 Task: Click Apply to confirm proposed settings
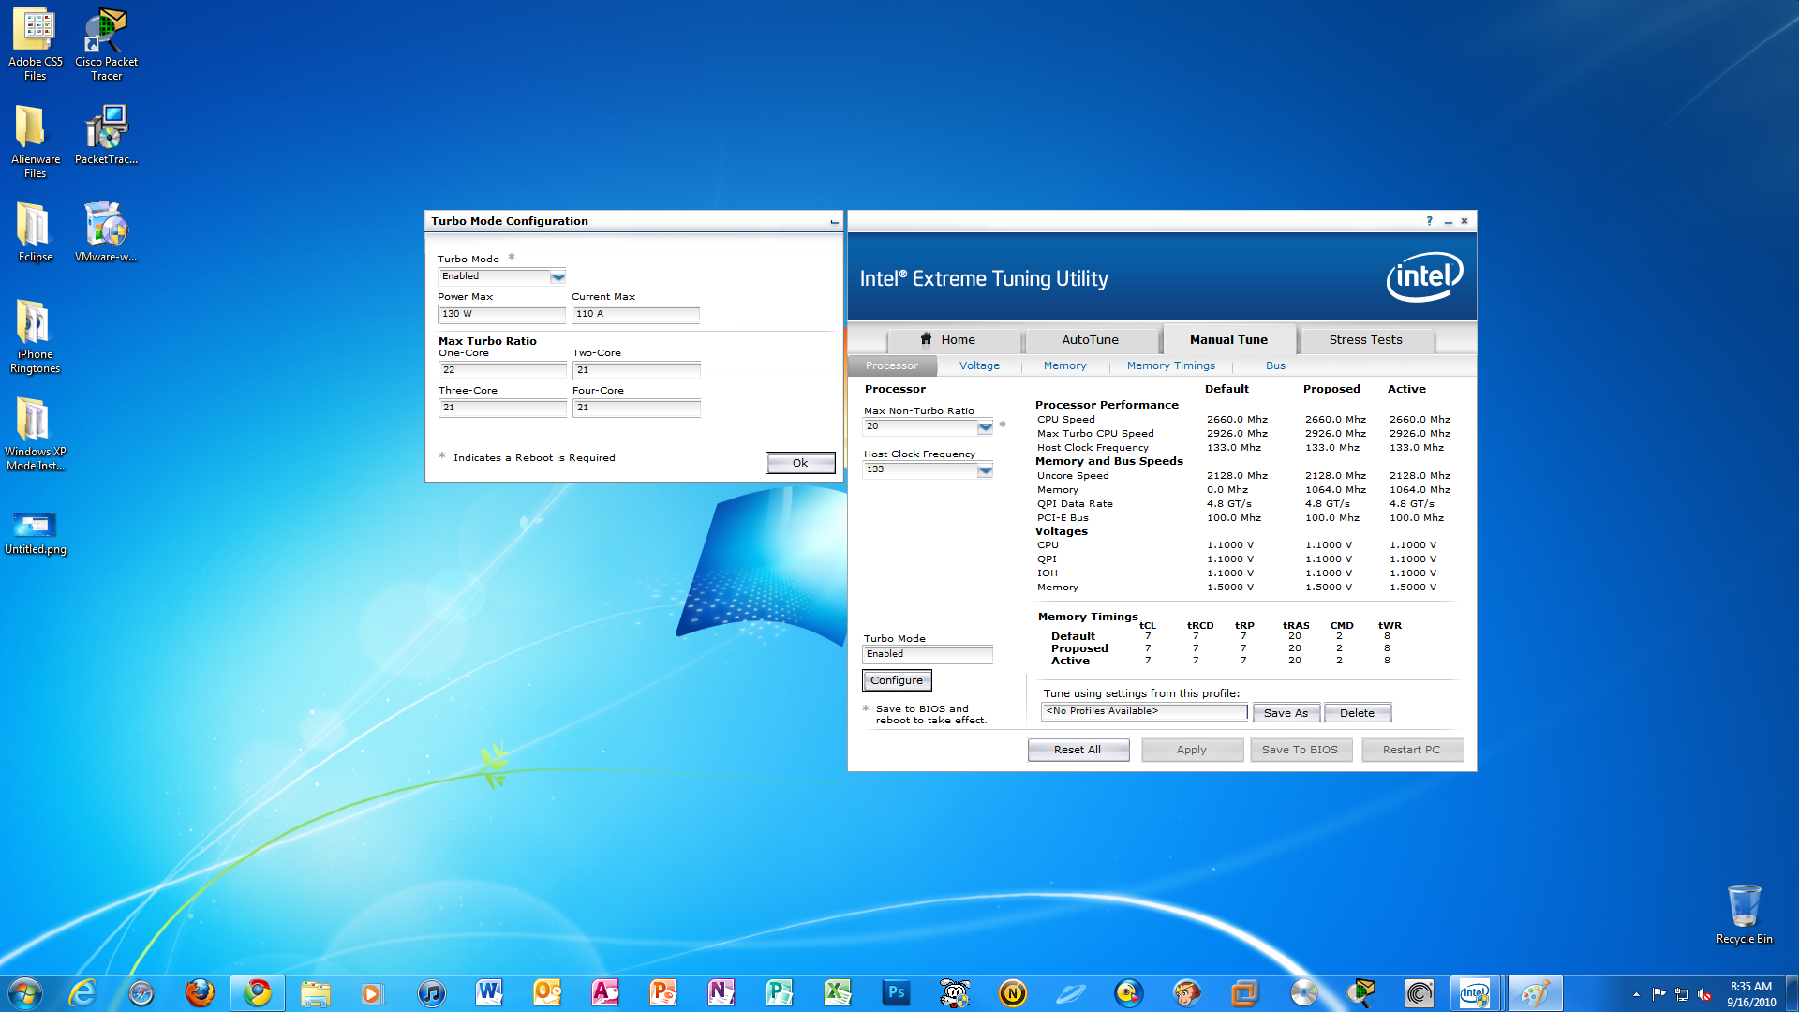(x=1189, y=749)
